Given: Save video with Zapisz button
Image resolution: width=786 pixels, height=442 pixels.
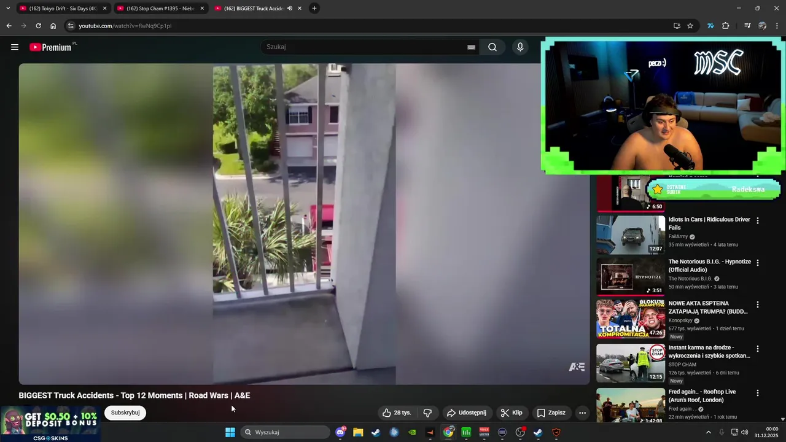Looking at the screenshot, I should click(x=551, y=413).
